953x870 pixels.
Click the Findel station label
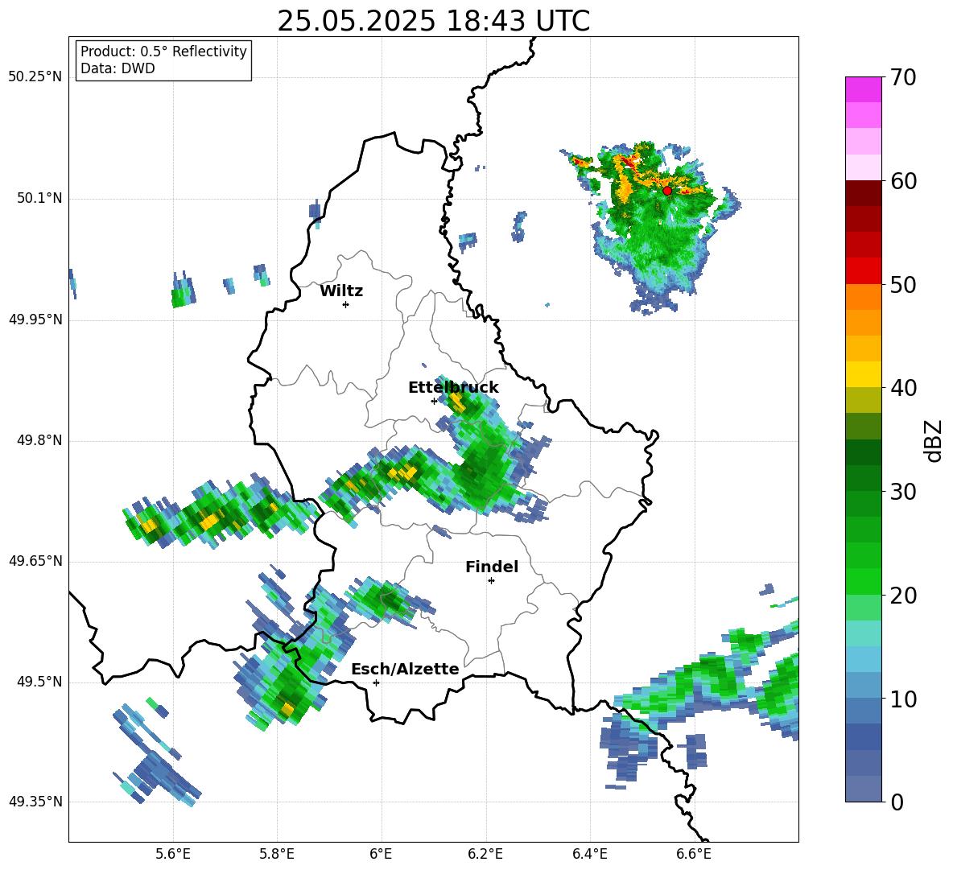coord(492,567)
